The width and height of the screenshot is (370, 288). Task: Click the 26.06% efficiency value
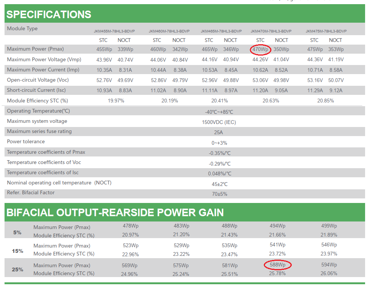pos(329,273)
